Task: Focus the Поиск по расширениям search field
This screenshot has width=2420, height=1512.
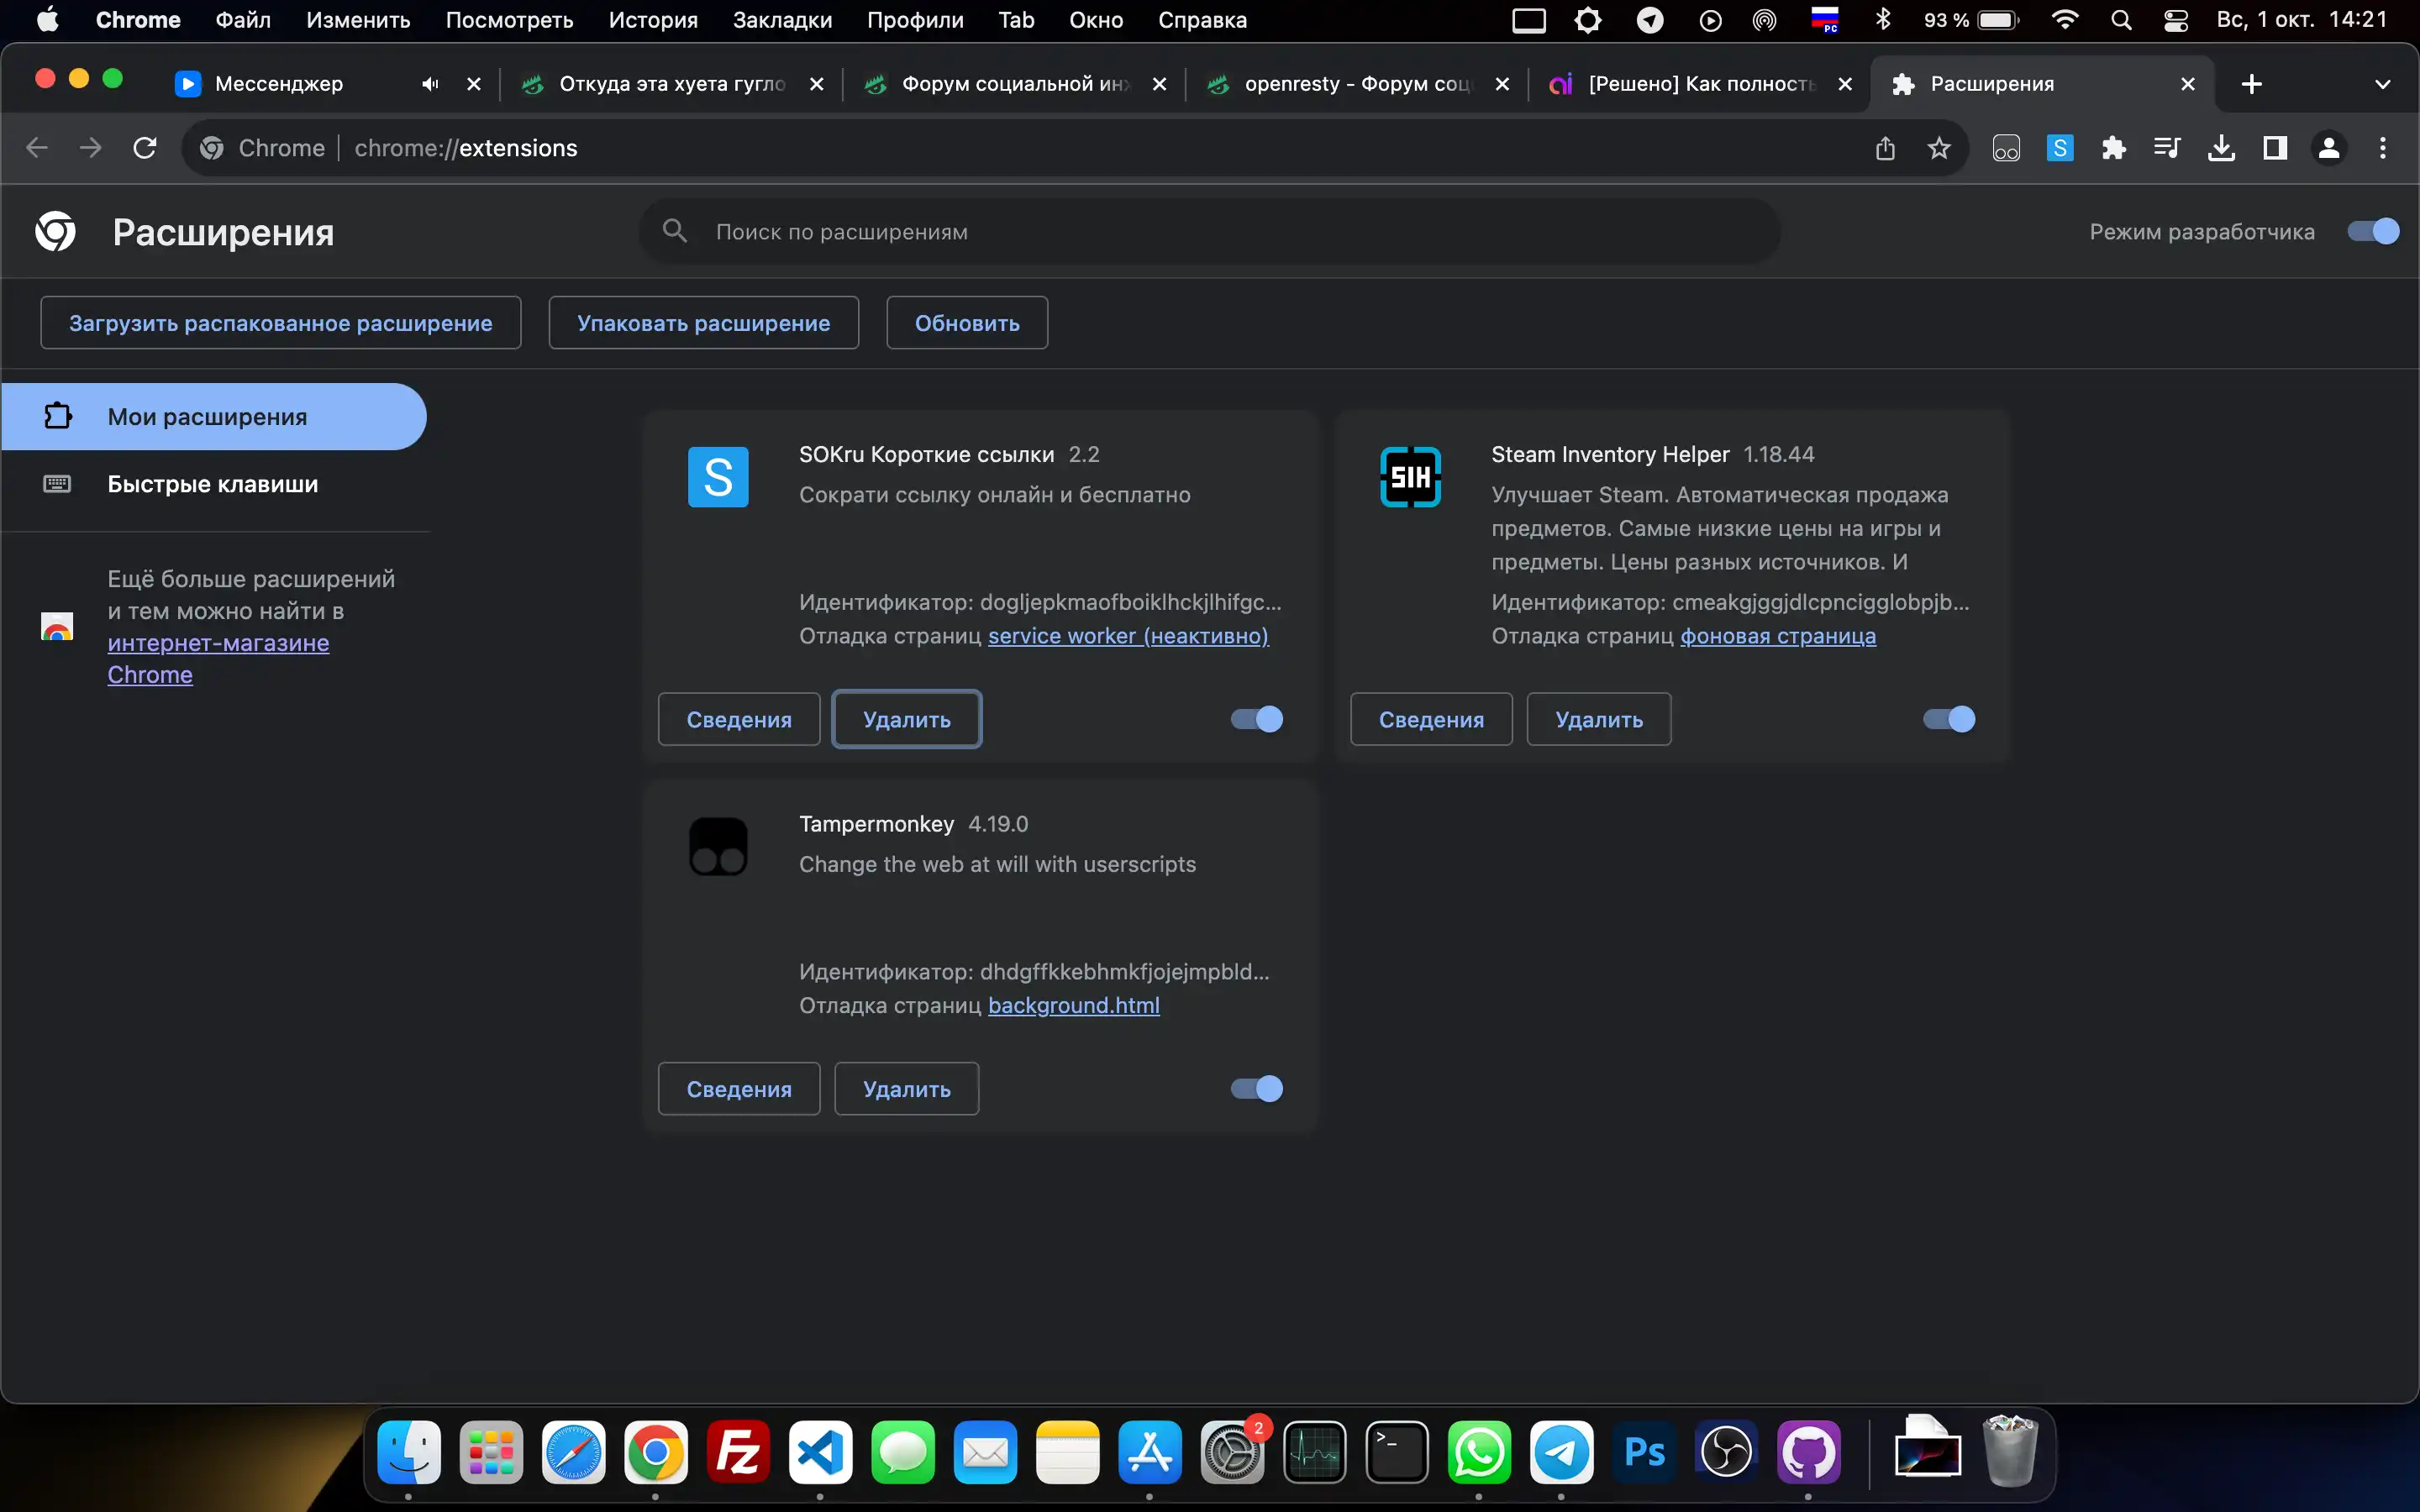Action: click(1210, 231)
